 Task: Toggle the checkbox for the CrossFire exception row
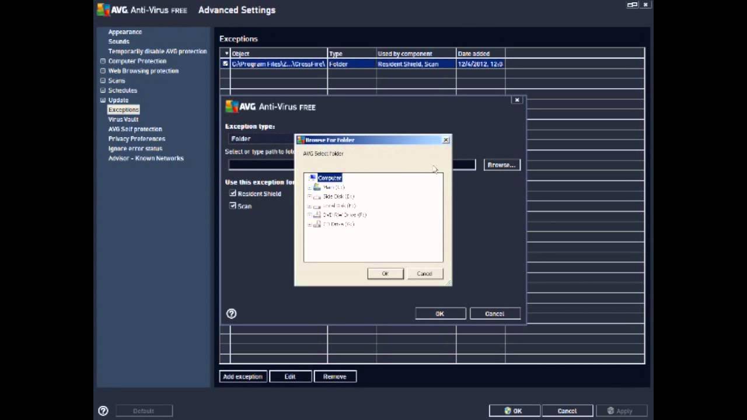pos(225,64)
